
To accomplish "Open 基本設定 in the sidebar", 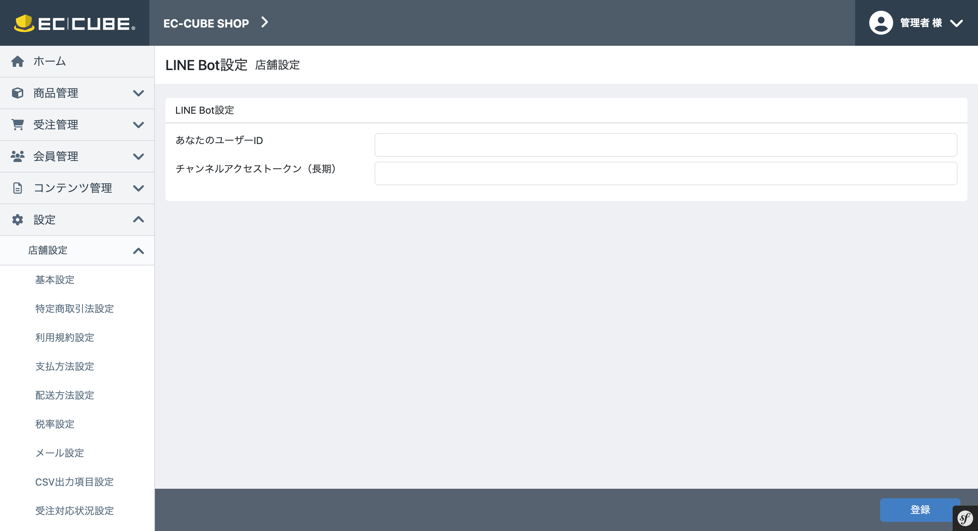I will pyautogui.click(x=55, y=280).
